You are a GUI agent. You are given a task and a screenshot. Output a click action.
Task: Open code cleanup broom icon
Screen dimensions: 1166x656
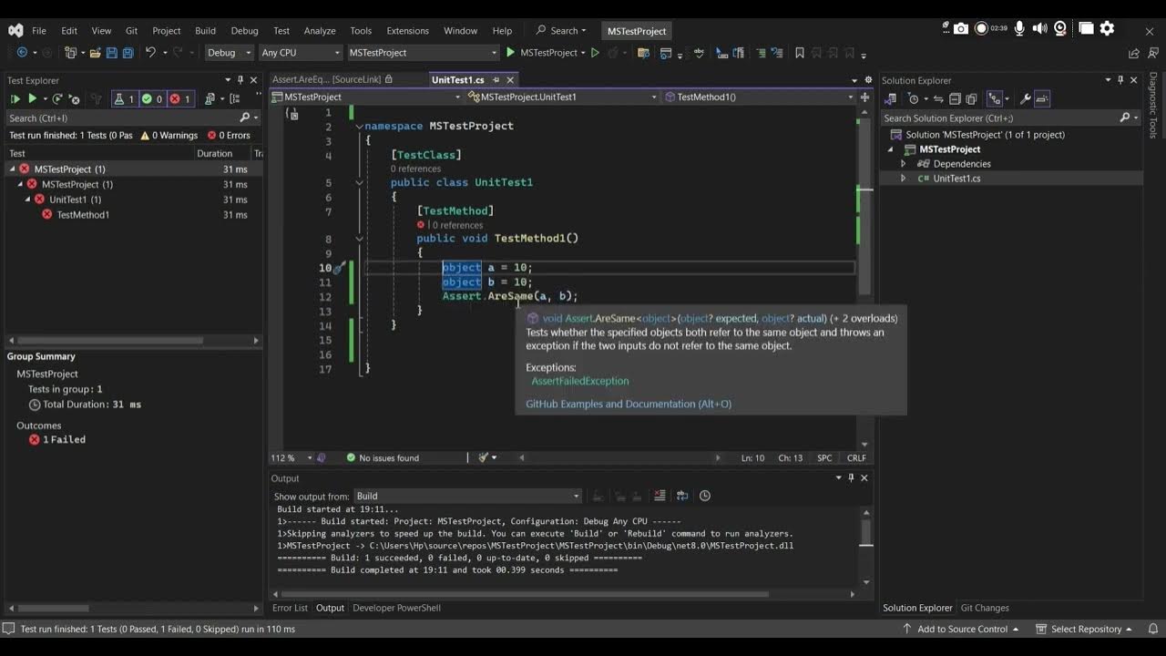click(485, 457)
